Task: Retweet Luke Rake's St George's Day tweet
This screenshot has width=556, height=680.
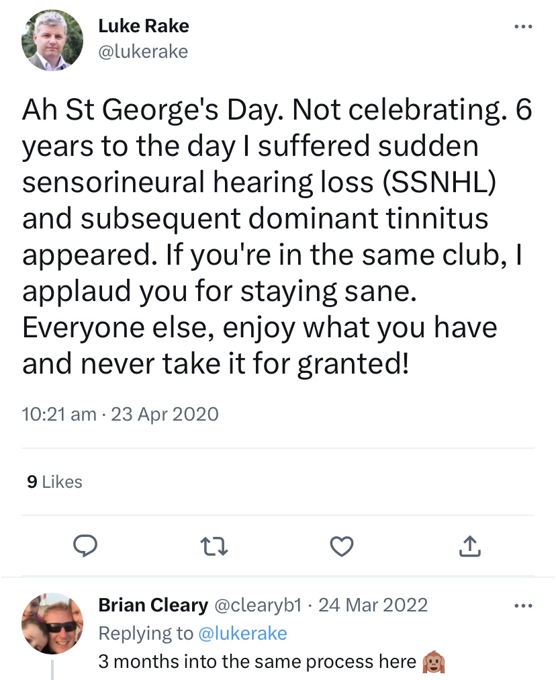Action: (214, 546)
